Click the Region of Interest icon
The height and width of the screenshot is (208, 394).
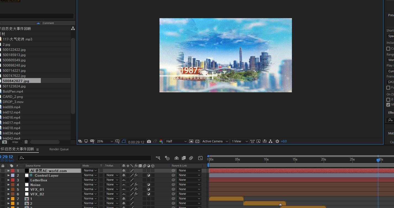click(191, 141)
